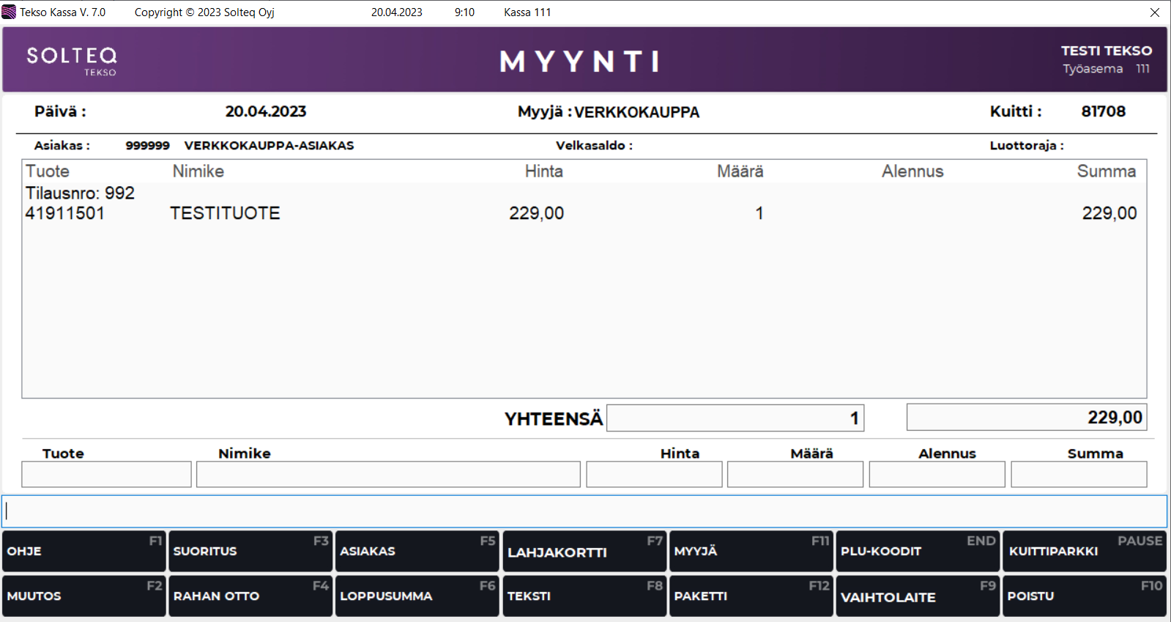Screen dimensions: 1171x622
Task: Click the Tekso Kassa title bar icon
Action: pyautogui.click(x=9, y=12)
